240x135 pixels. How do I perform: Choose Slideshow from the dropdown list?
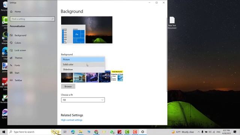point(83,69)
